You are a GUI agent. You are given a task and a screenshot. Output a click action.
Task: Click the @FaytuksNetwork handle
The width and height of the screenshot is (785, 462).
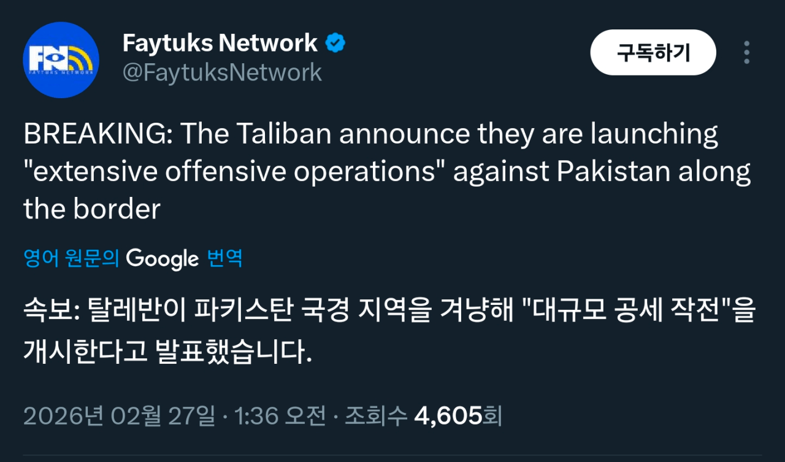pos(221,72)
